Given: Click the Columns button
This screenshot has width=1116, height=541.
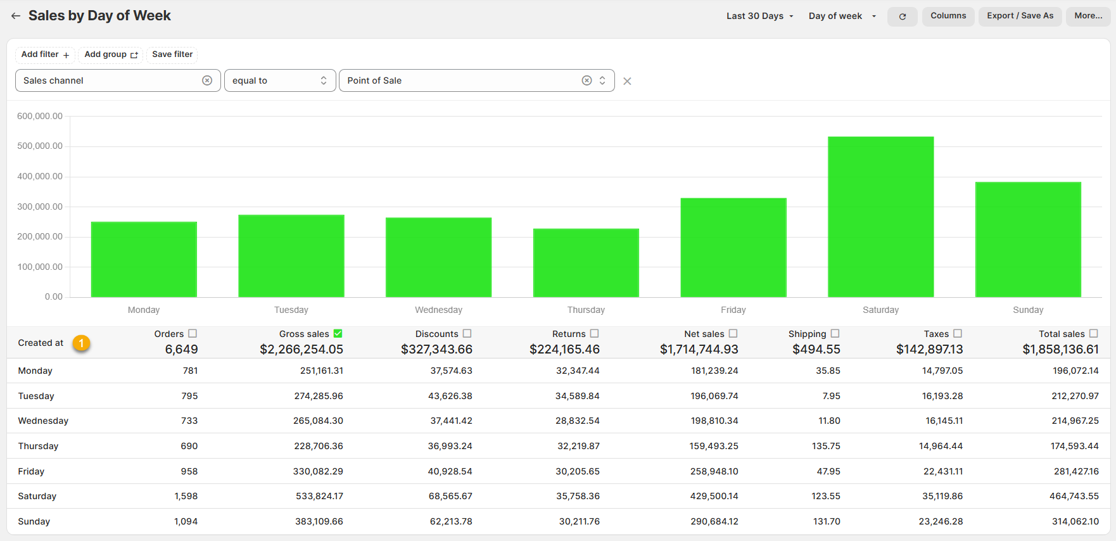Looking at the screenshot, I should [948, 16].
